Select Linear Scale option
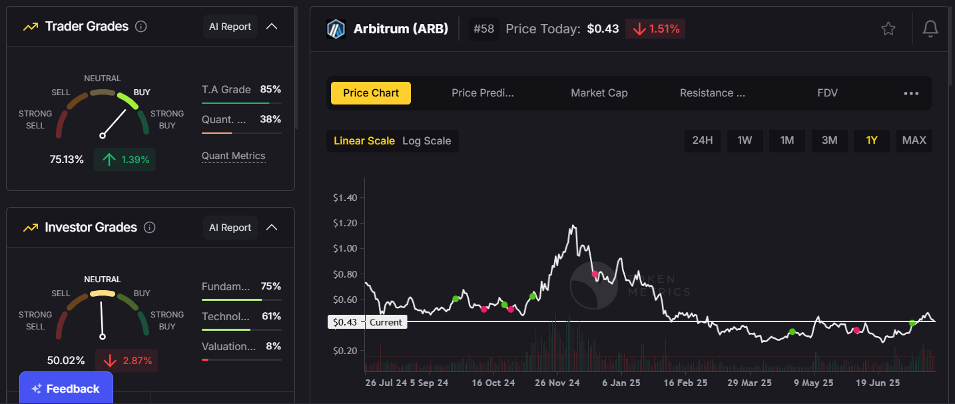 (x=364, y=141)
